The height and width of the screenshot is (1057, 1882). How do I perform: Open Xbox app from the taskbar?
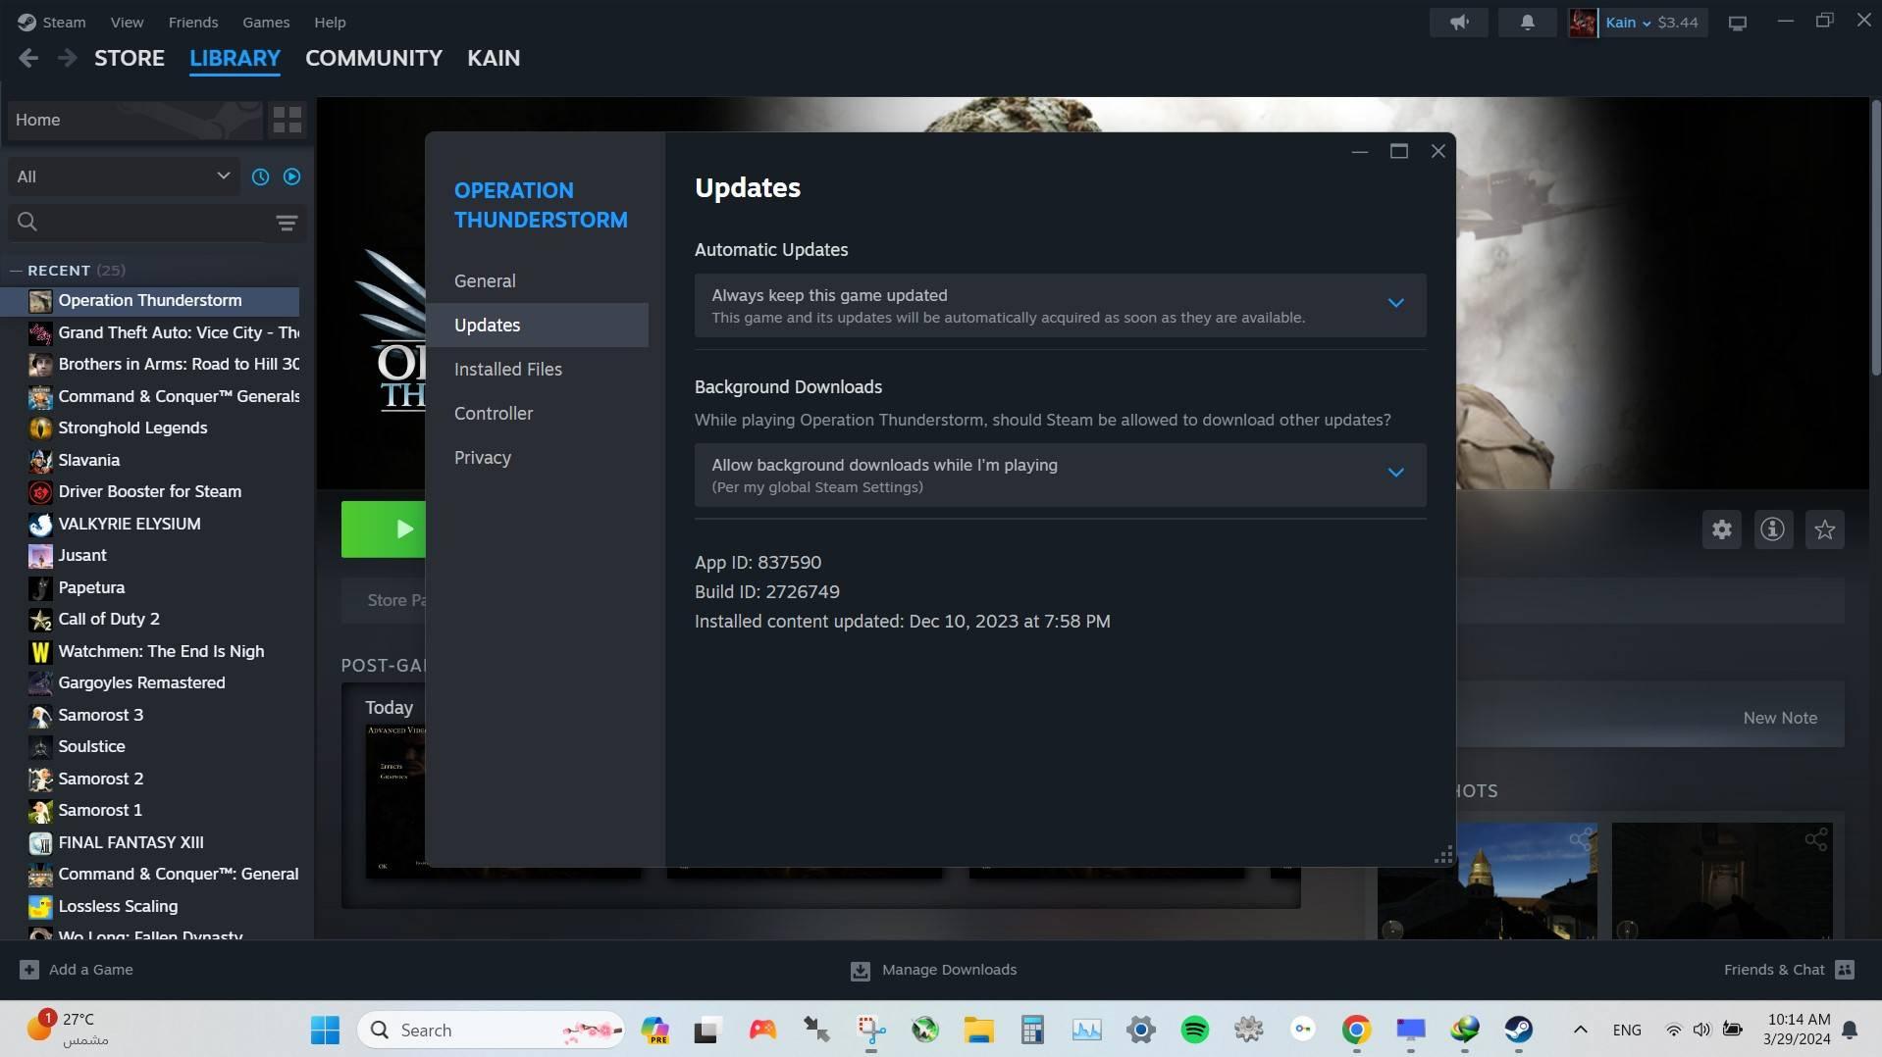924,1030
